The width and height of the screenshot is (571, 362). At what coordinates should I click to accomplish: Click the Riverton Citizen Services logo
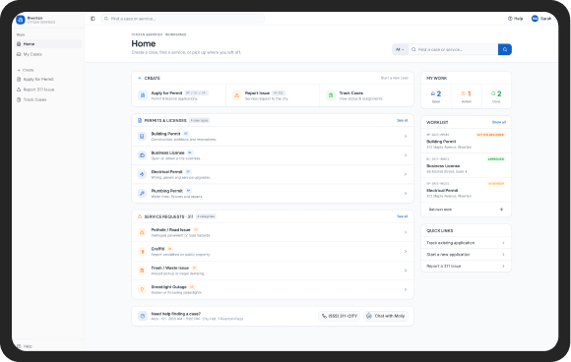(x=21, y=20)
